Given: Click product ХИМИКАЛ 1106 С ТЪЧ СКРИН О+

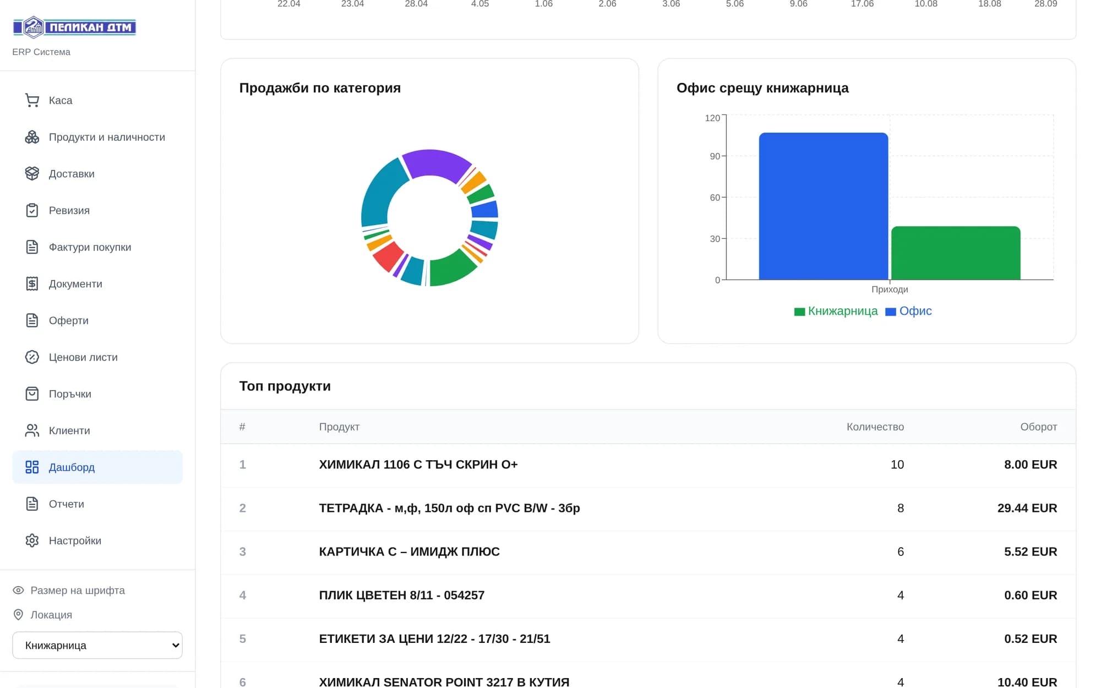Looking at the screenshot, I should coord(418,465).
